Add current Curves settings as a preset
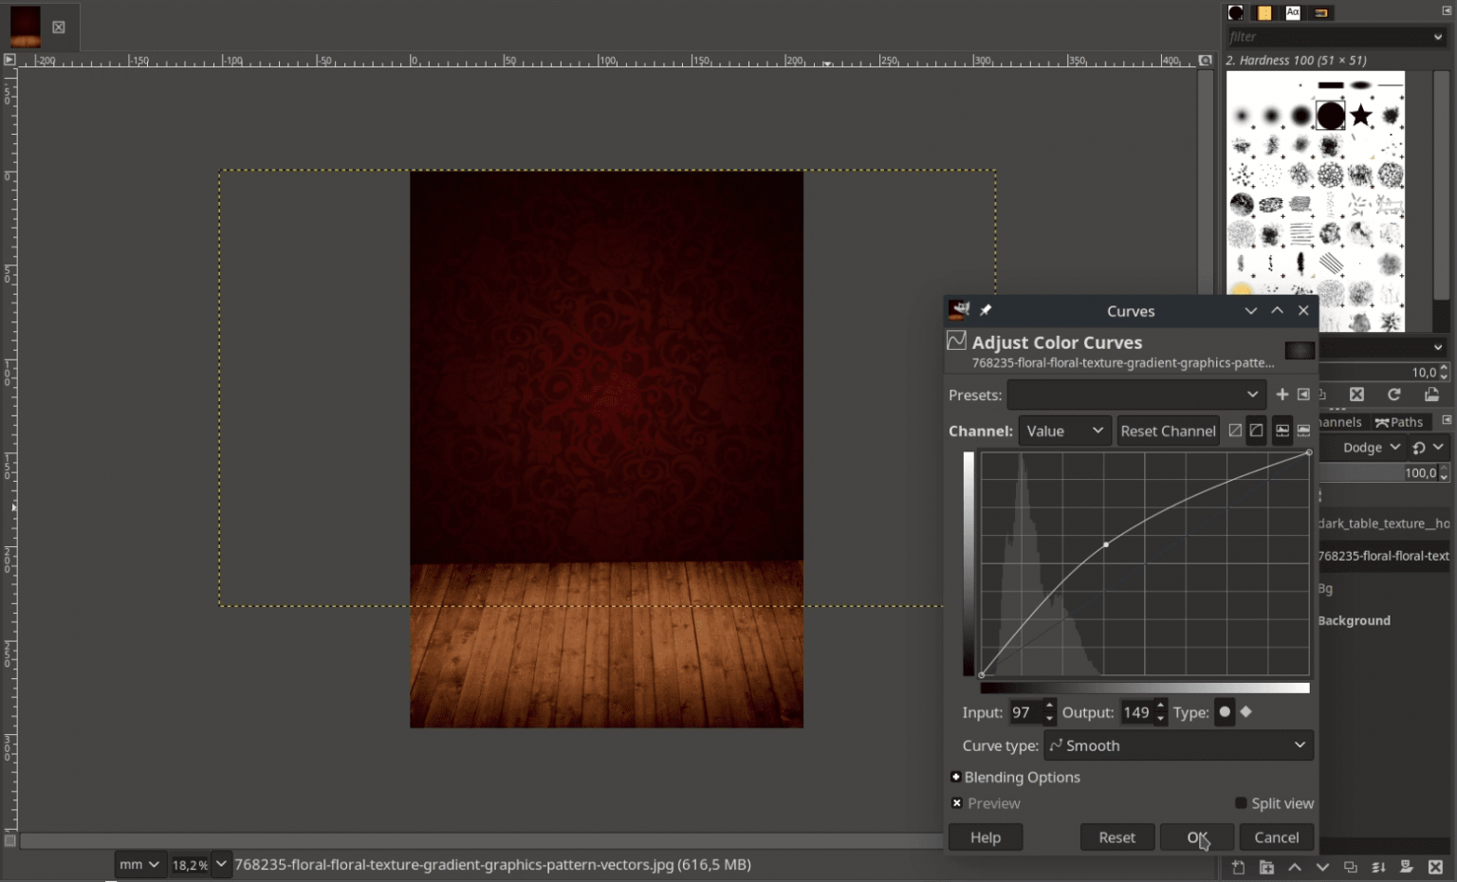 pyautogui.click(x=1282, y=395)
